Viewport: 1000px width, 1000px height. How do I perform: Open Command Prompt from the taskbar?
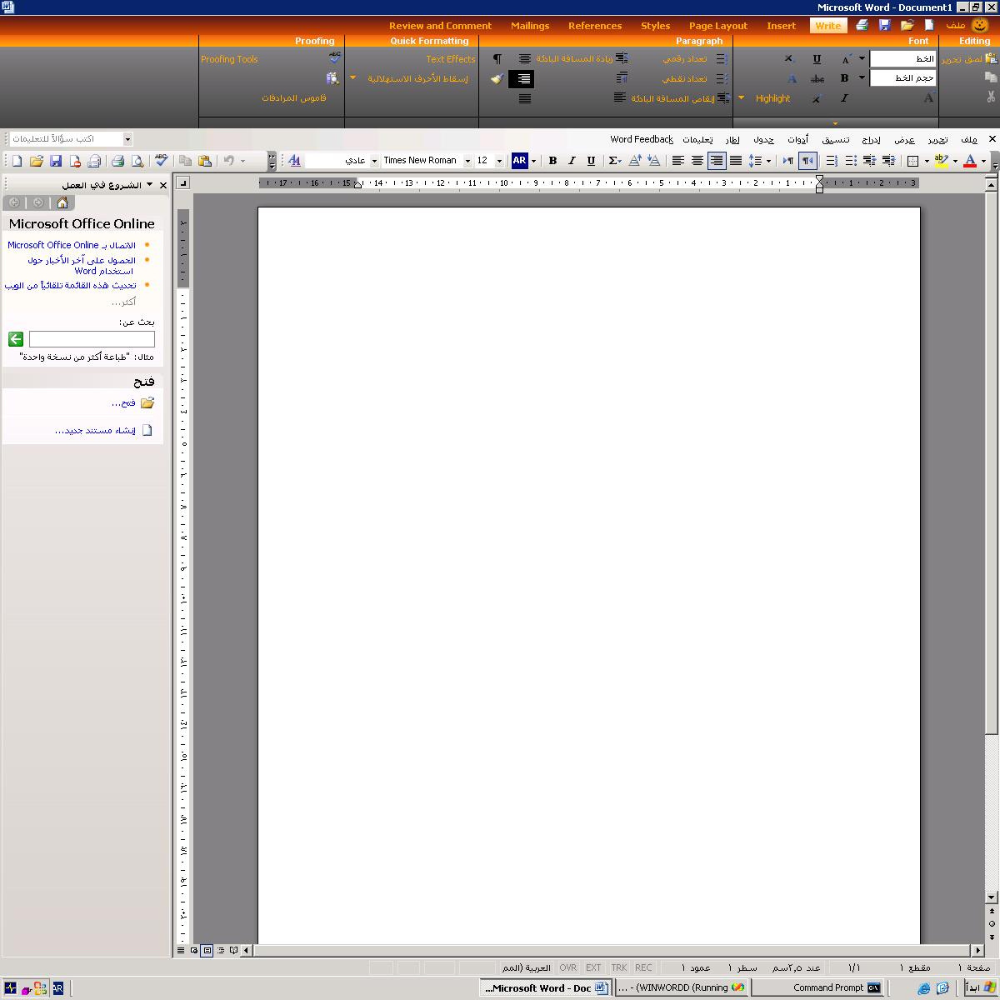(817, 987)
